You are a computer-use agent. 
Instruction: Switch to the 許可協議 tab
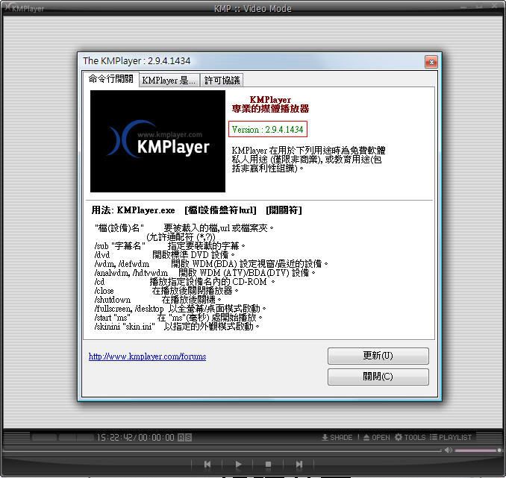click(222, 80)
